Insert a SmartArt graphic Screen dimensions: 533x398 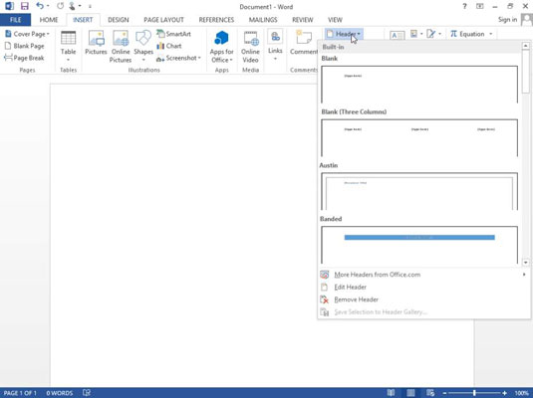[x=173, y=34]
